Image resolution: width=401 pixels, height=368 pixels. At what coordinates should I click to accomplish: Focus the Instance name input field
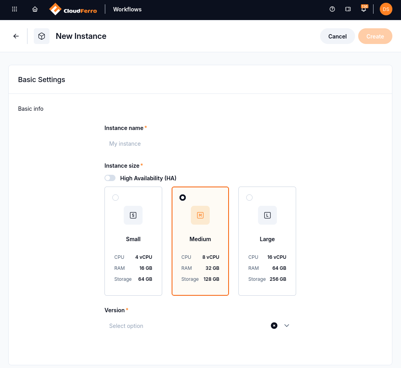200,144
